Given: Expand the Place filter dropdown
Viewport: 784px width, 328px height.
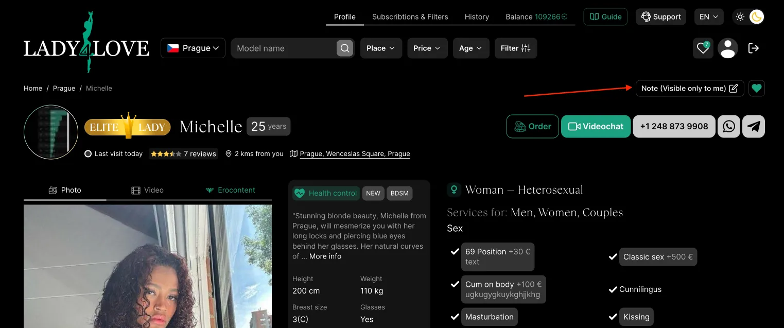Looking at the screenshot, I should tap(381, 48).
